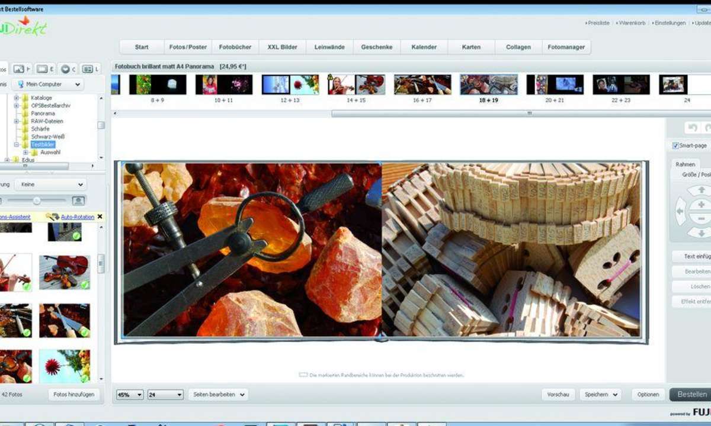Open the Seiten bearbeiten dropdown
711x426 pixels.
click(x=218, y=394)
